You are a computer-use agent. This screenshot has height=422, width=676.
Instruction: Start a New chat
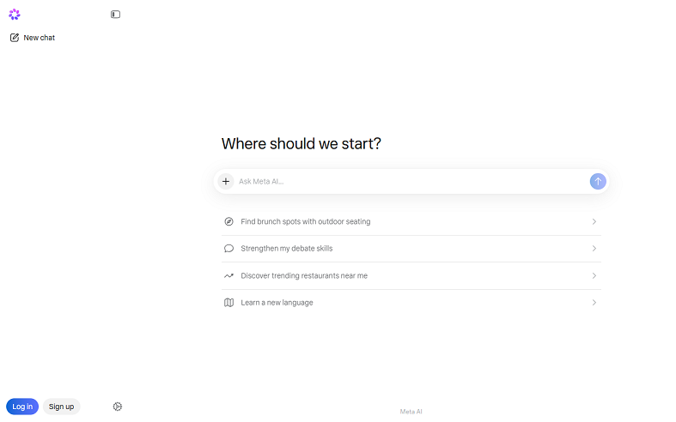point(33,38)
